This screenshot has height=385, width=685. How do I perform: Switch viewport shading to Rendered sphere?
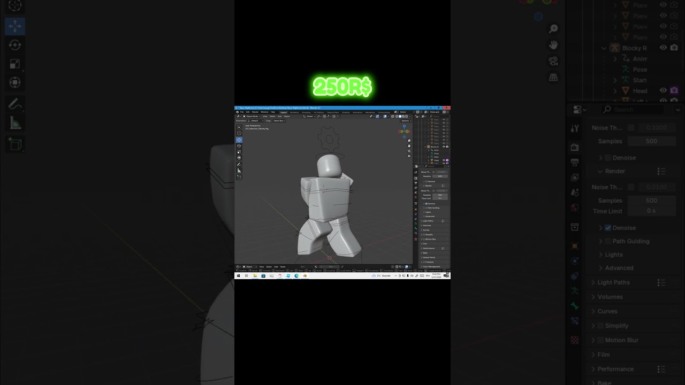tap(407, 116)
